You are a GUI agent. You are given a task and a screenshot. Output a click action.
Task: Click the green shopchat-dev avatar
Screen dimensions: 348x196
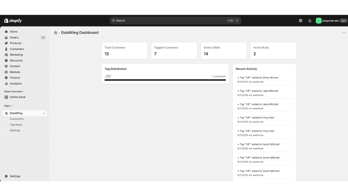coord(319,21)
